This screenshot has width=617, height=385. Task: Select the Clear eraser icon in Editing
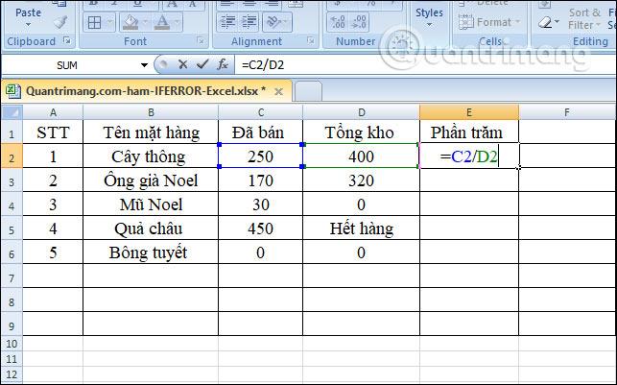[545, 22]
